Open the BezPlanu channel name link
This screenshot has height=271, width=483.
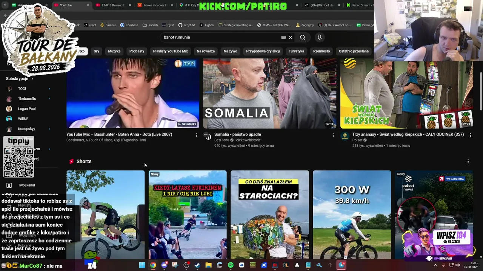coord(222,140)
